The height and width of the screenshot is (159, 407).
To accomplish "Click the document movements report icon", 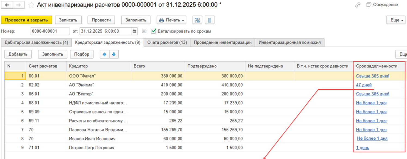I will (209, 20).
